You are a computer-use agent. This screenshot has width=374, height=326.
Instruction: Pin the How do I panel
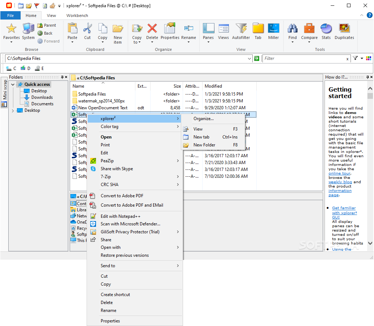tap(368, 77)
